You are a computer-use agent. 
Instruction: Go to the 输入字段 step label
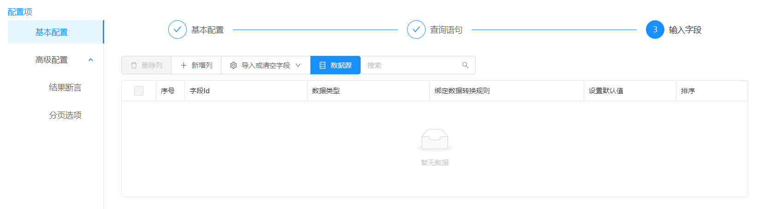pyautogui.click(x=685, y=30)
